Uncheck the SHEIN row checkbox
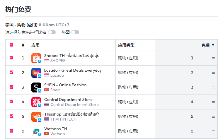 click(x=11, y=87)
